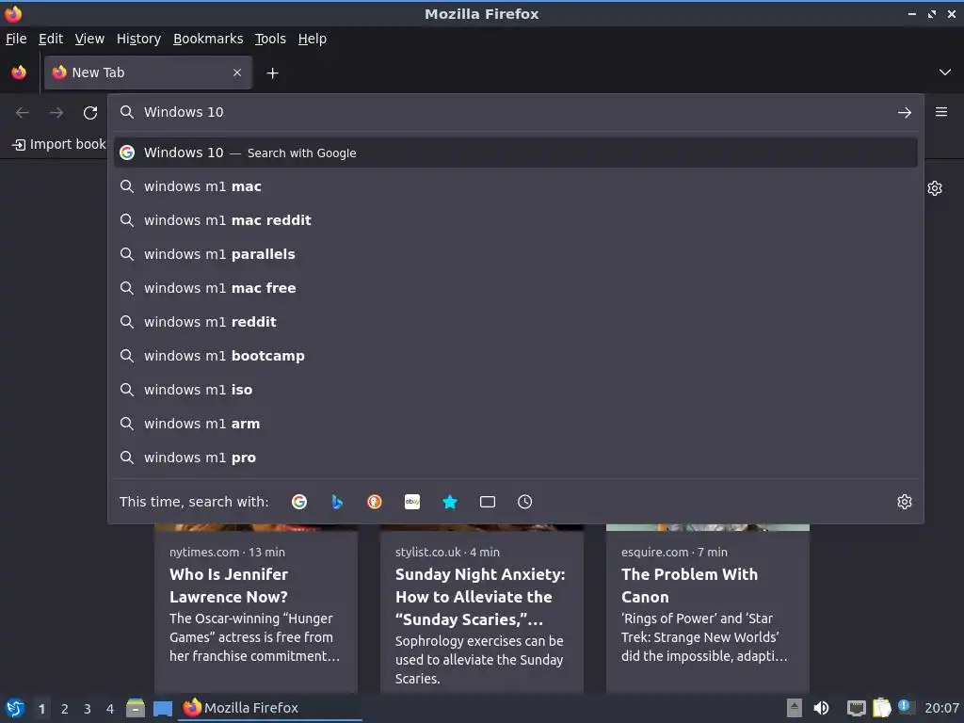The image size is (964, 723).
Task: Open the History menu
Action: pos(138,39)
